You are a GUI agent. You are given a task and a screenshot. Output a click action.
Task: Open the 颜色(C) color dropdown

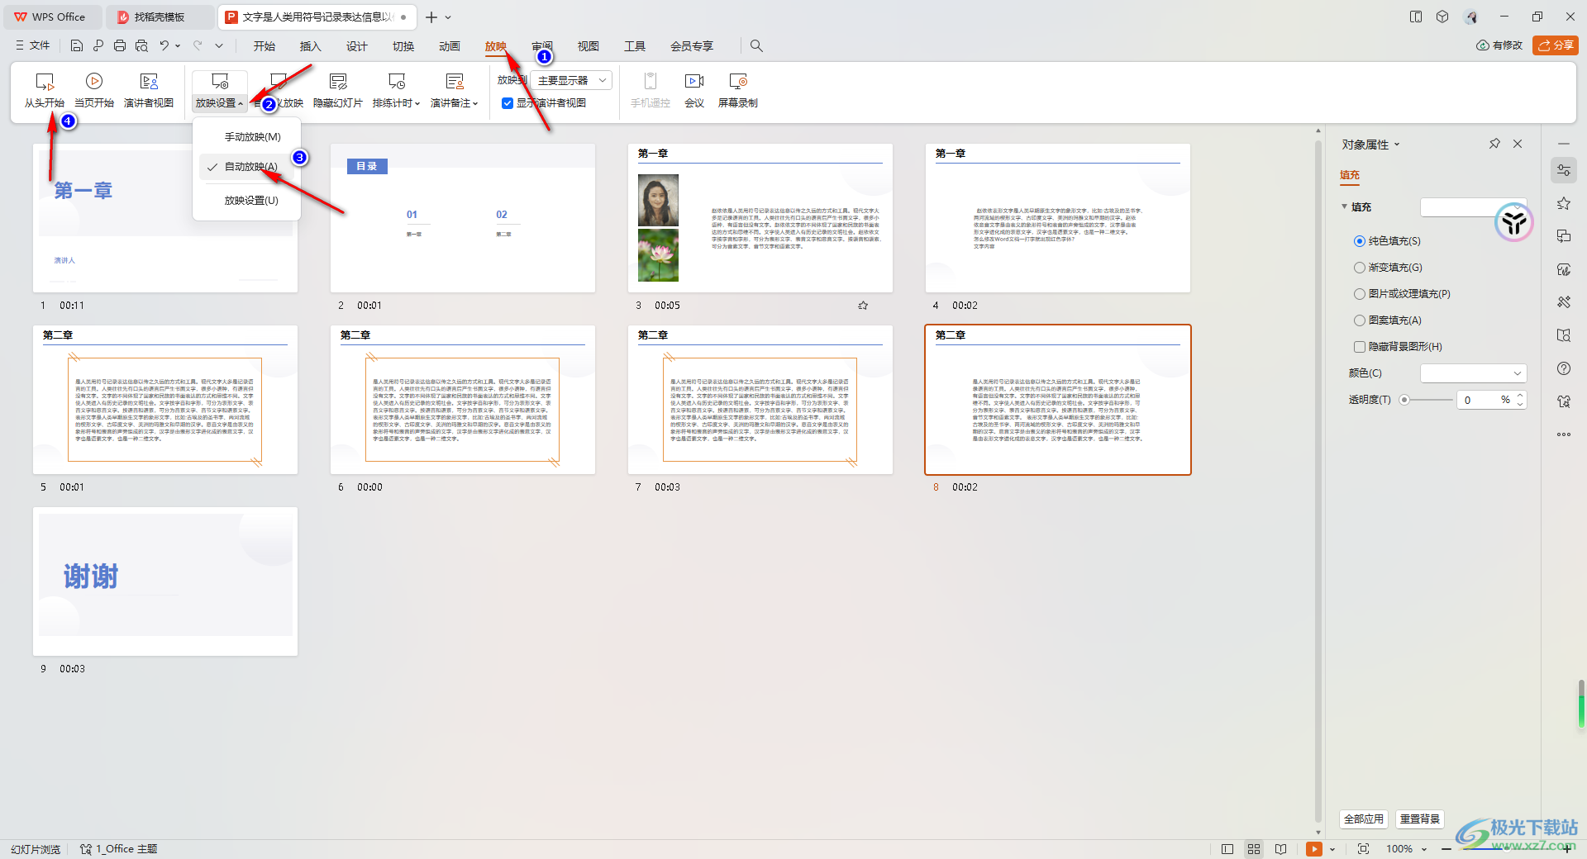pyautogui.click(x=1473, y=373)
